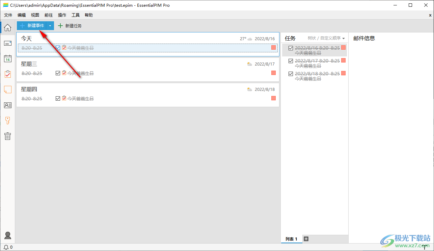Open the Tasks module in sidebar
This screenshot has height=251, width=434.
7,74
